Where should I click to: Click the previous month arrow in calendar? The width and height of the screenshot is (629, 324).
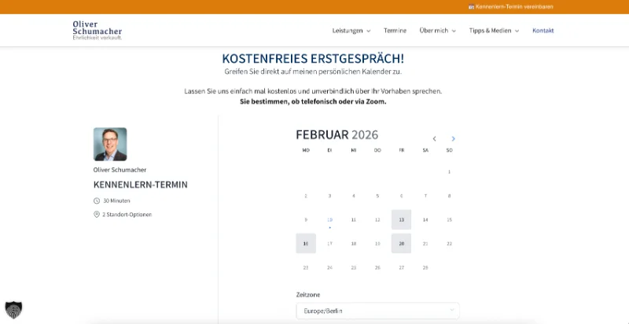coord(434,139)
